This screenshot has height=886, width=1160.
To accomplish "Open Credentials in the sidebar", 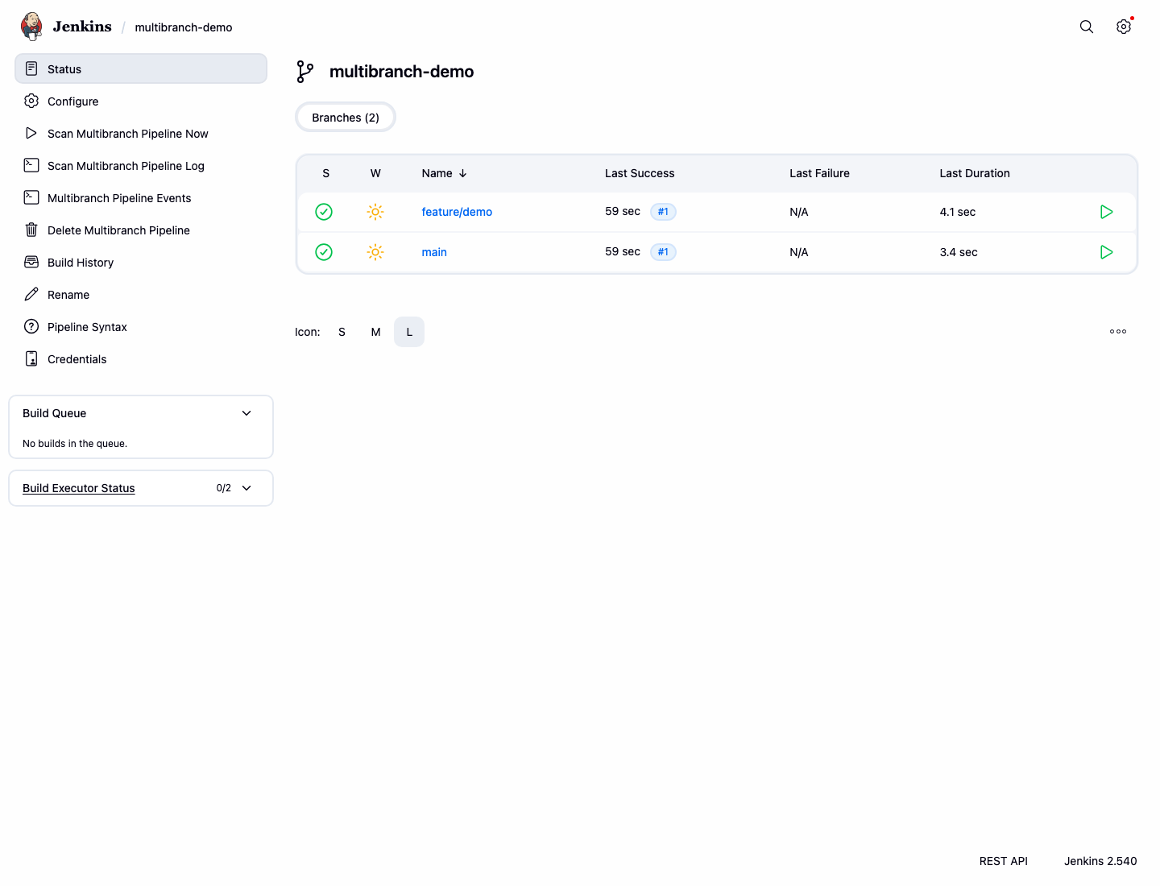I will (141, 358).
